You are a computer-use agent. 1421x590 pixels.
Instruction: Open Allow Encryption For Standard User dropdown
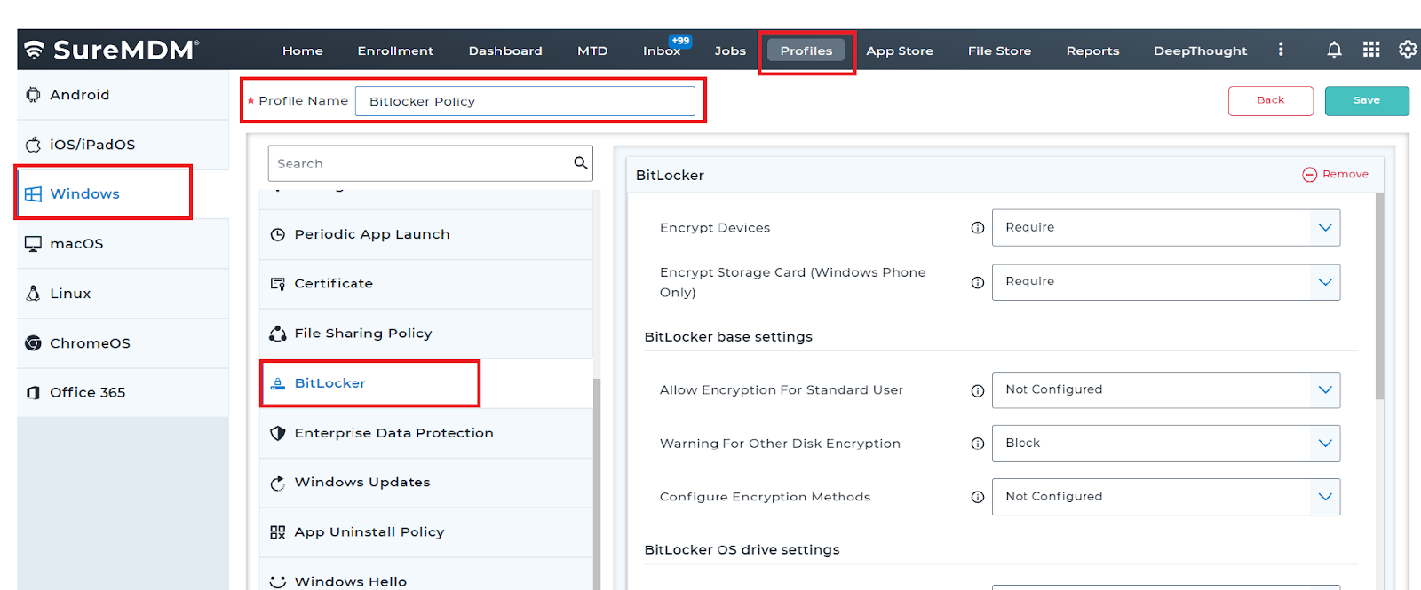(1165, 390)
